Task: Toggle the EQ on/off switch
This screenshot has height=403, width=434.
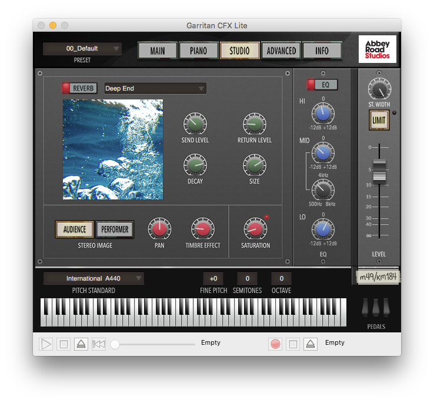Action: (x=322, y=85)
